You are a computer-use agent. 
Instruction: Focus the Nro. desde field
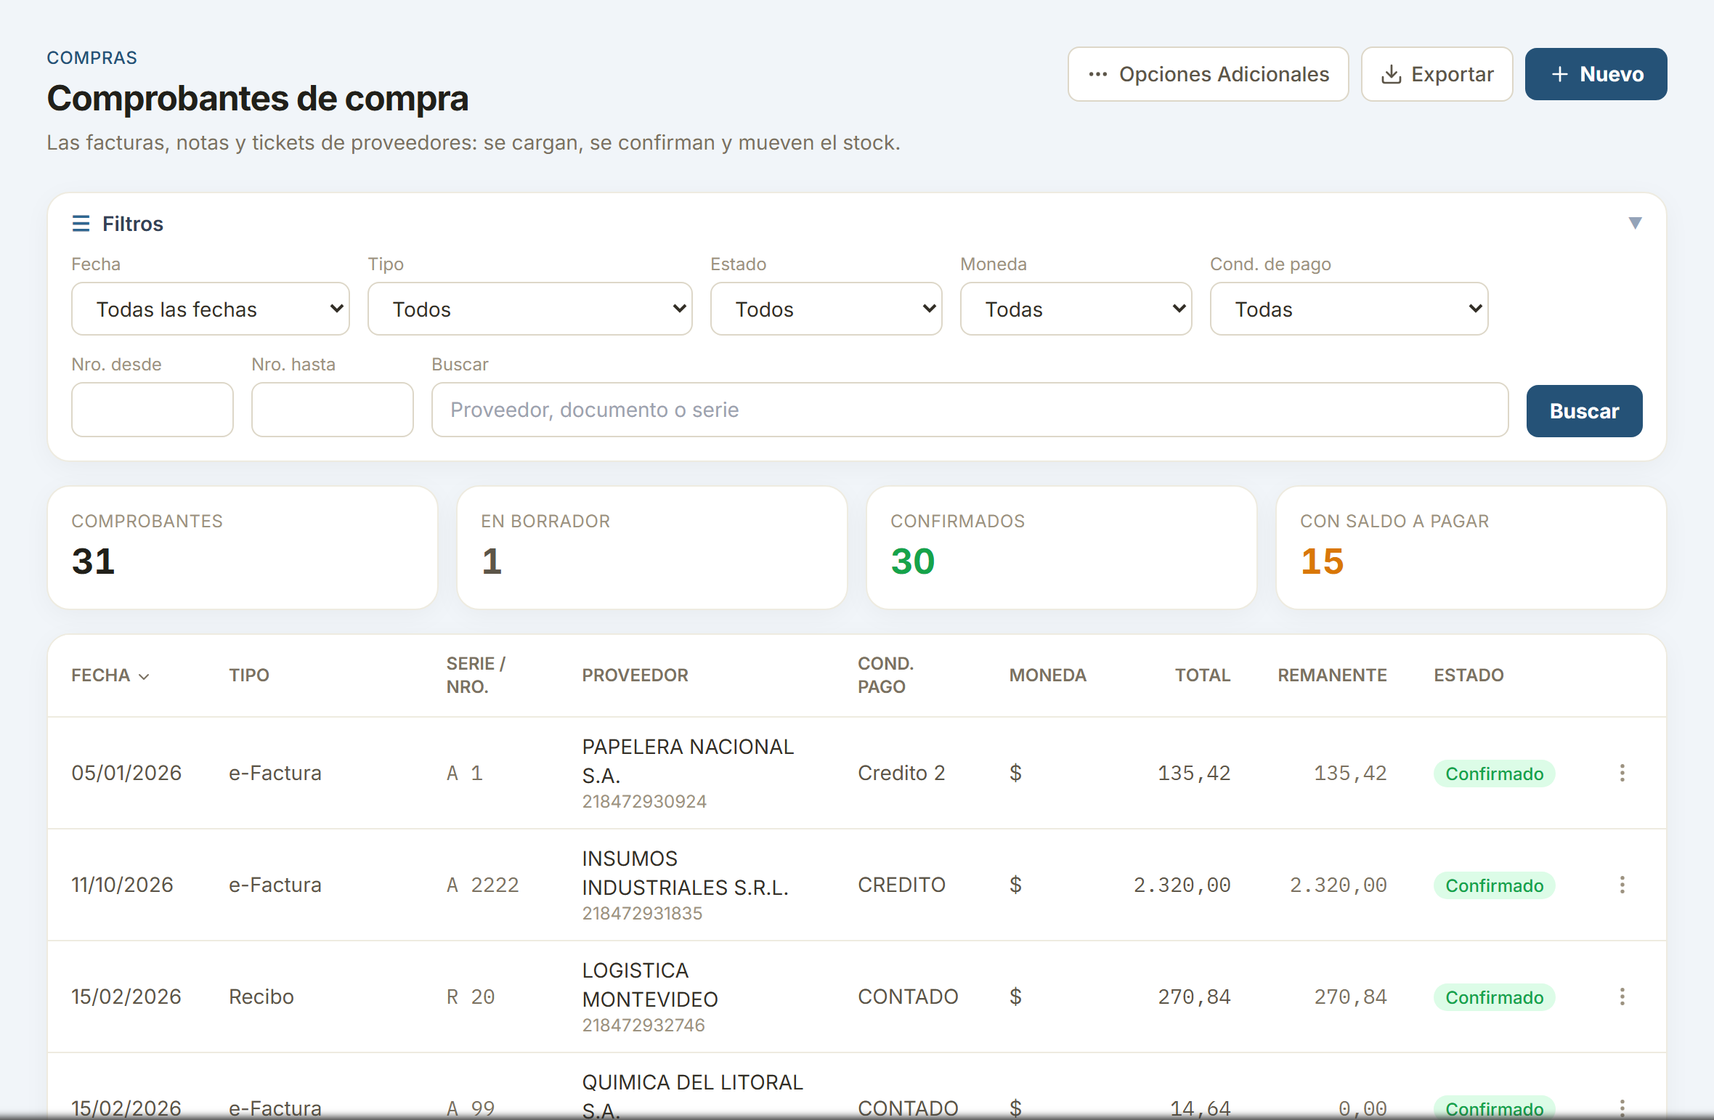click(x=153, y=410)
